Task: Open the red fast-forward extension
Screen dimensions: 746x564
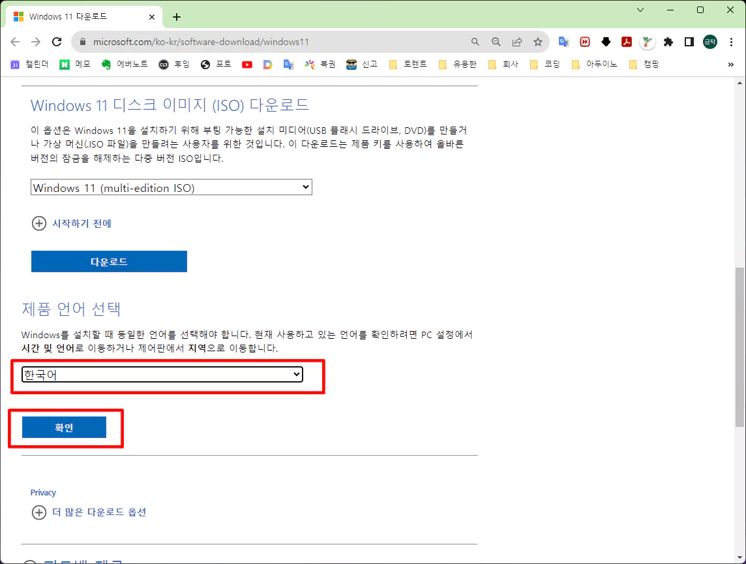Action: click(585, 42)
